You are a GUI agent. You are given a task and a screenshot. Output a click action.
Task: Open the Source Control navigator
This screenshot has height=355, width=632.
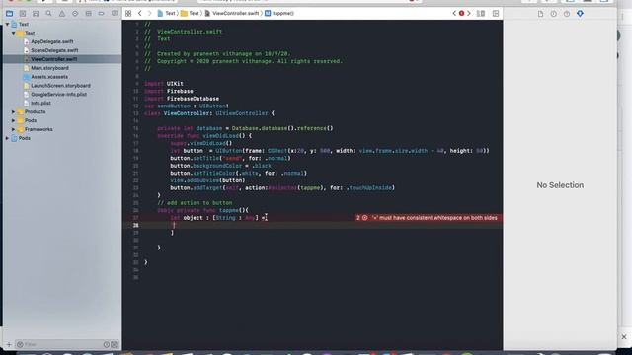tap(23, 13)
